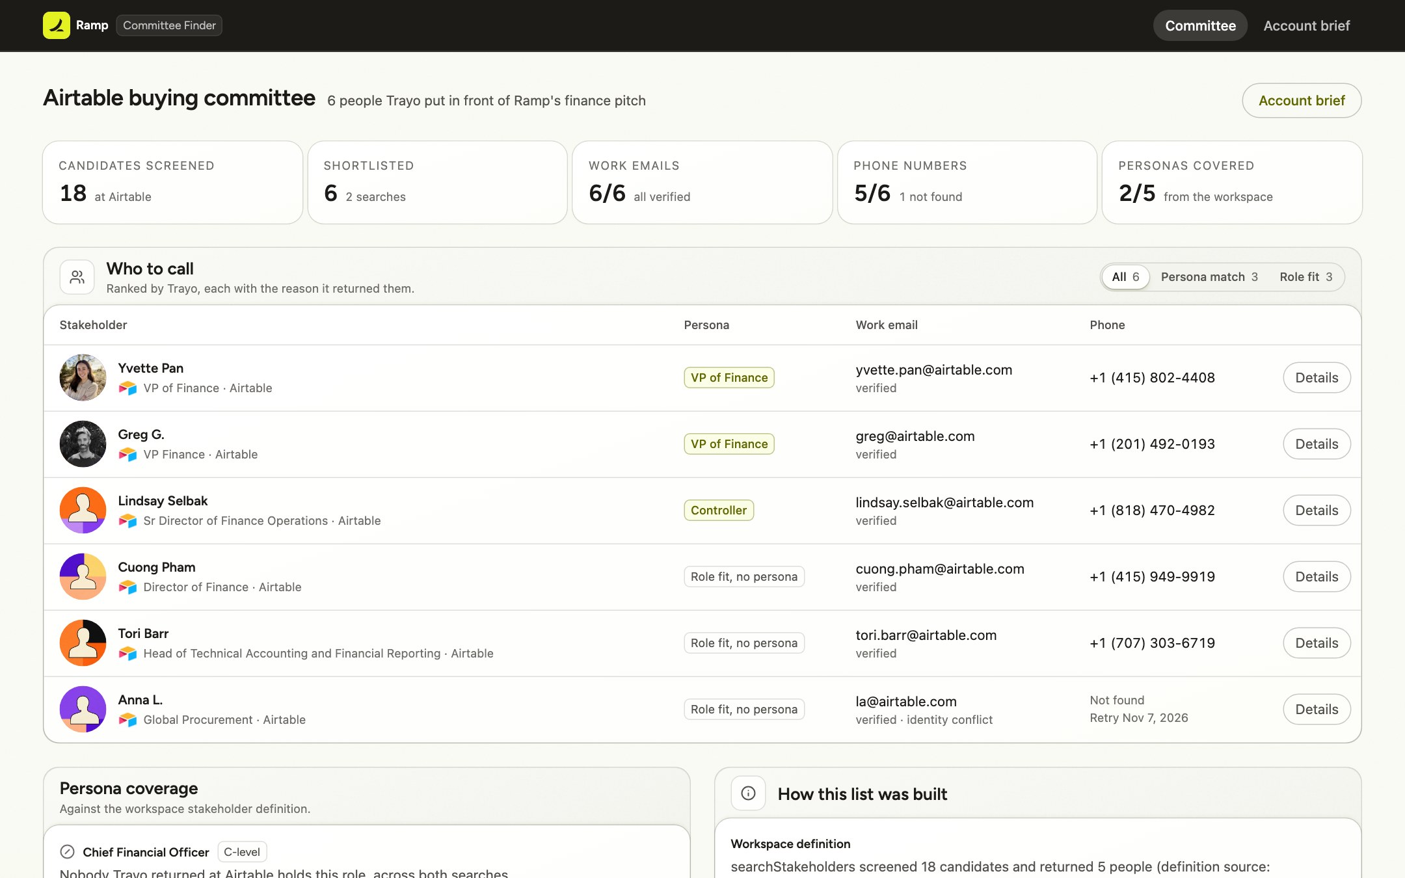Image resolution: width=1405 pixels, height=878 pixels.
Task: Click Yvette Pan's profile photo
Action: point(83,378)
